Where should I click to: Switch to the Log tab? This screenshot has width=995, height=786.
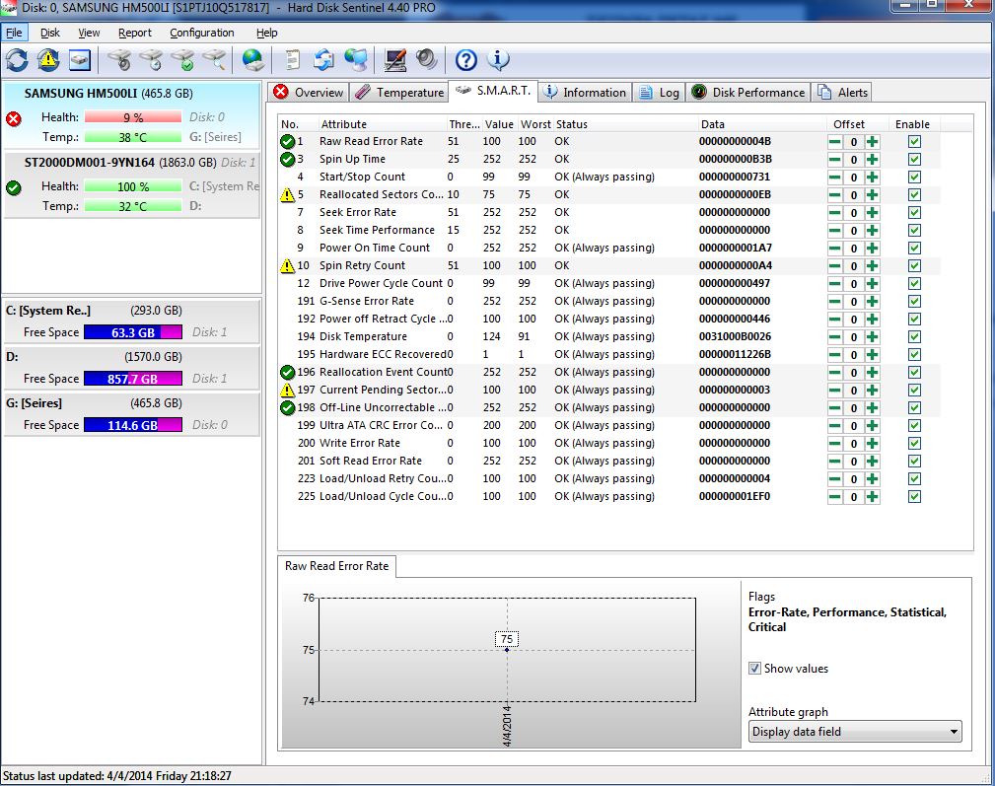(x=659, y=93)
